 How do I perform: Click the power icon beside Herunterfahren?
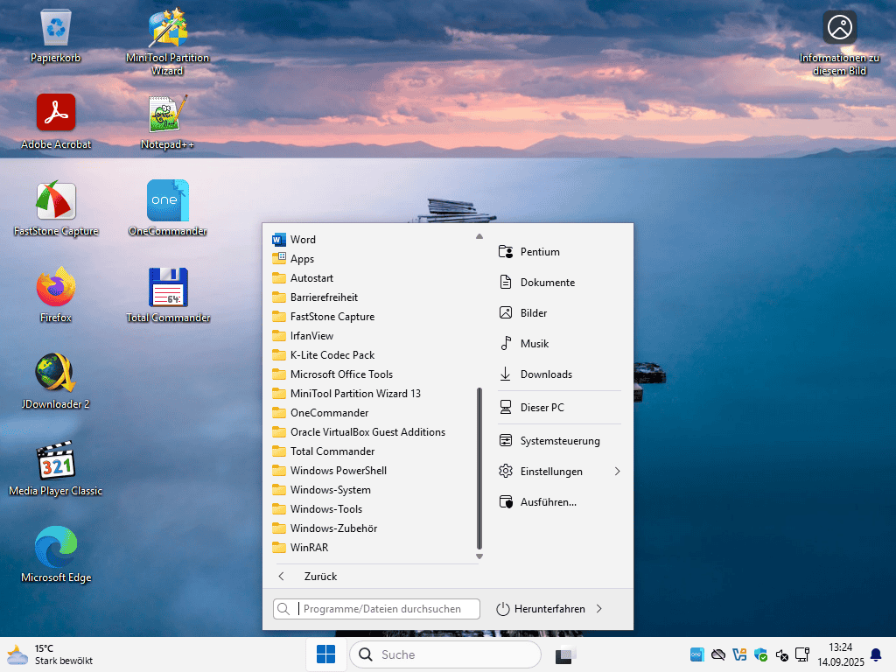point(503,609)
